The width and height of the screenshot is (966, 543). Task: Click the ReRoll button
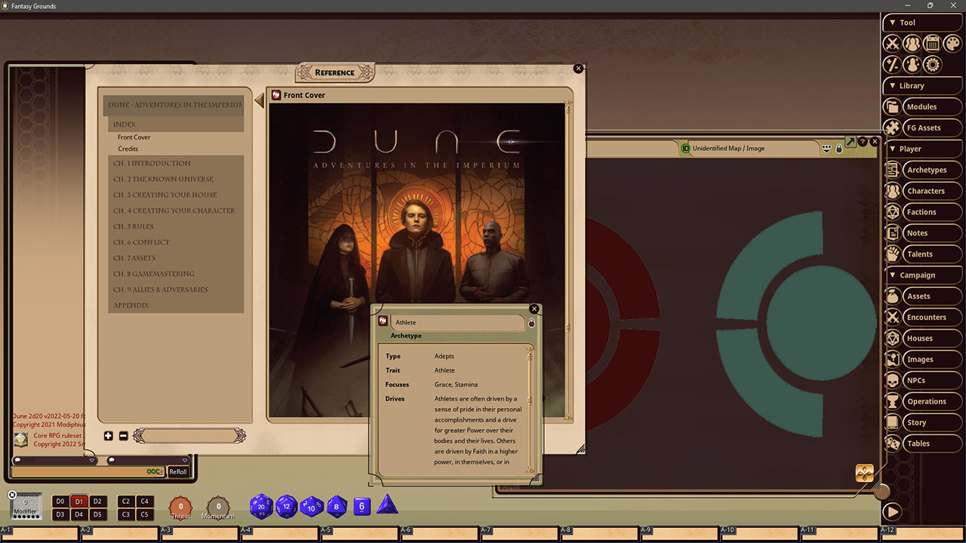coord(178,471)
